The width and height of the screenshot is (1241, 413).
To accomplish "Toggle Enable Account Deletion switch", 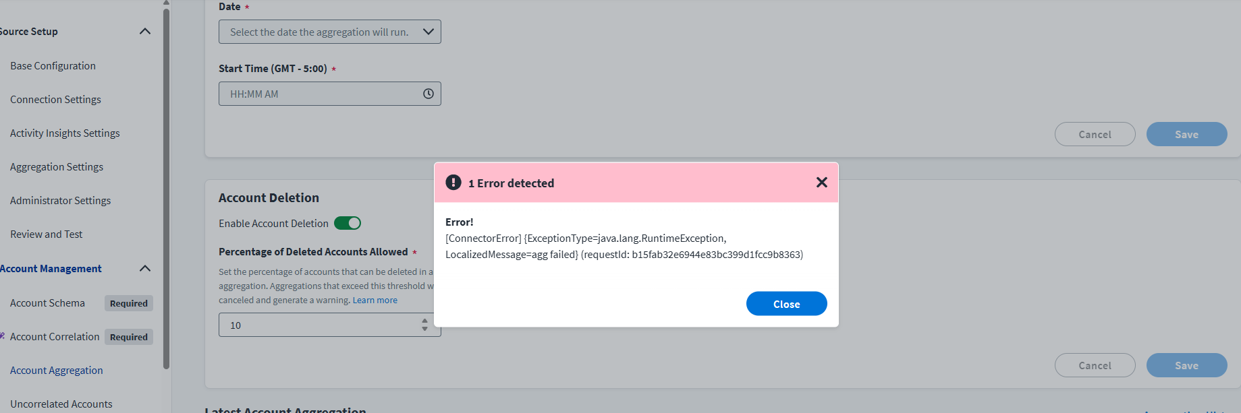I will (x=348, y=223).
